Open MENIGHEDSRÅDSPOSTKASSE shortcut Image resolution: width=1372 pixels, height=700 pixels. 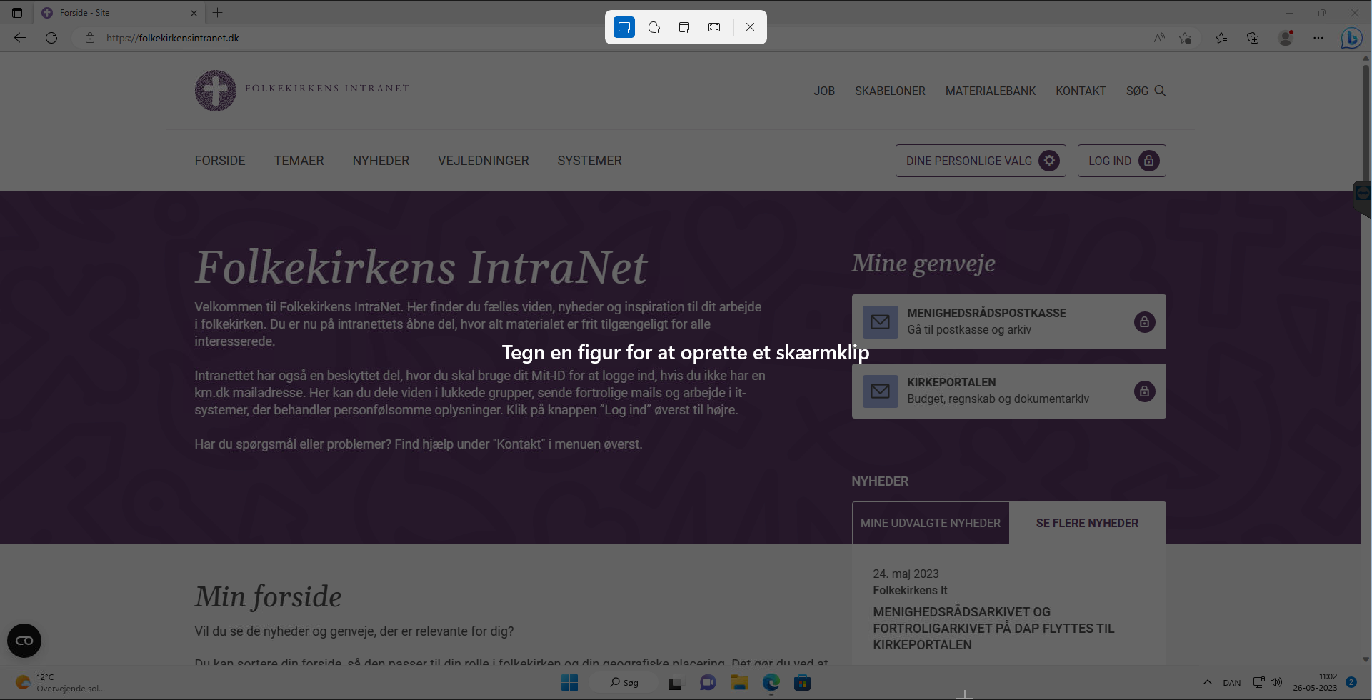(x=1008, y=321)
